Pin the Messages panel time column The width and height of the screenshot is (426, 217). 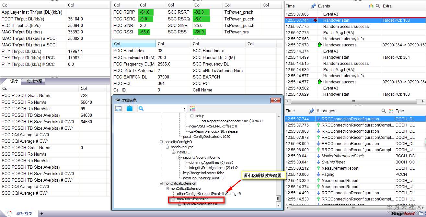point(312,111)
